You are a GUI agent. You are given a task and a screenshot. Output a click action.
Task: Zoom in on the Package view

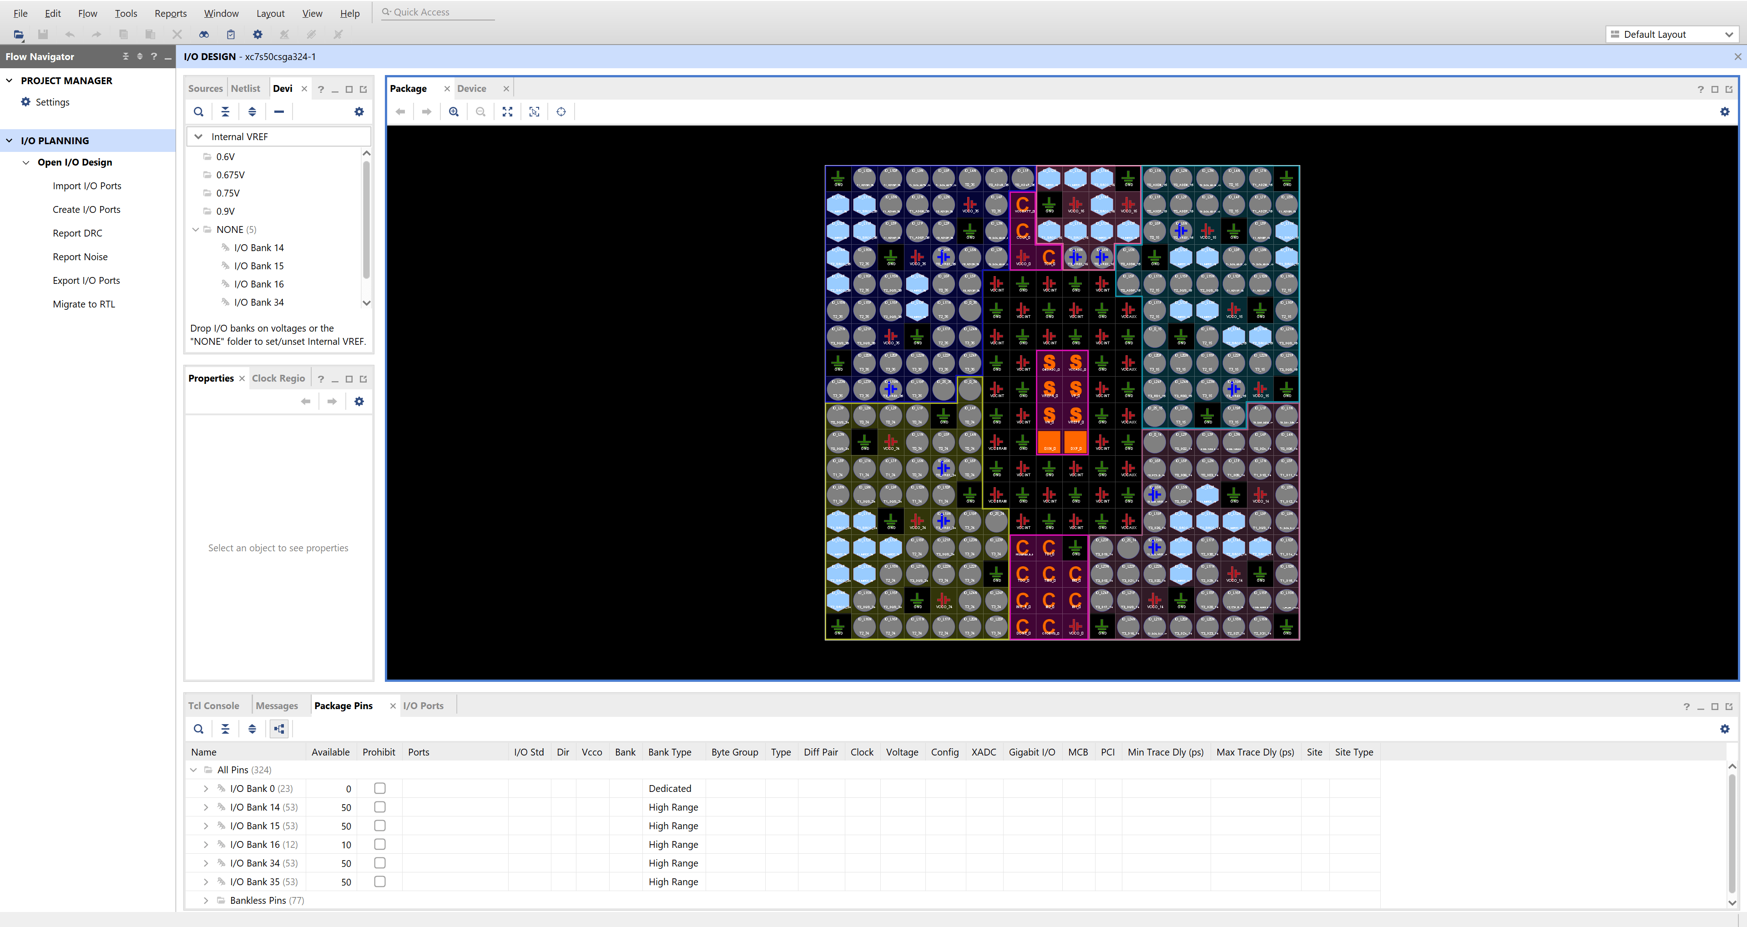coord(454,111)
